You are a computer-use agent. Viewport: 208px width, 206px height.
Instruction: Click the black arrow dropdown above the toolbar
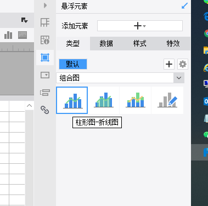point(24,20)
